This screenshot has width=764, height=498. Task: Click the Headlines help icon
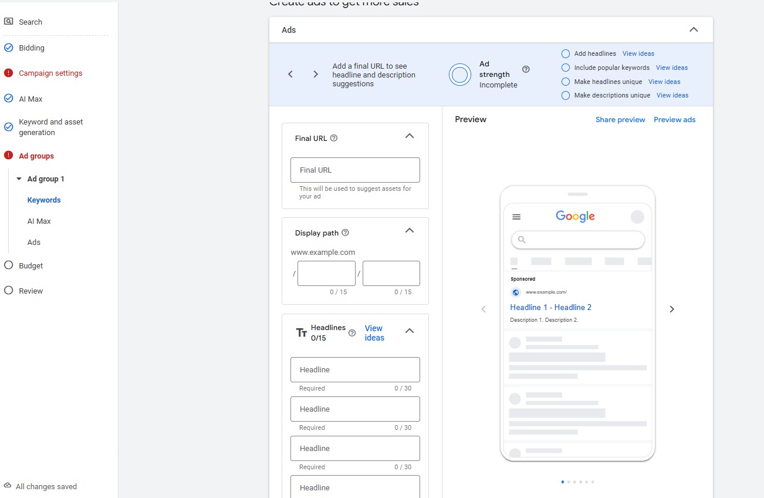(x=352, y=333)
